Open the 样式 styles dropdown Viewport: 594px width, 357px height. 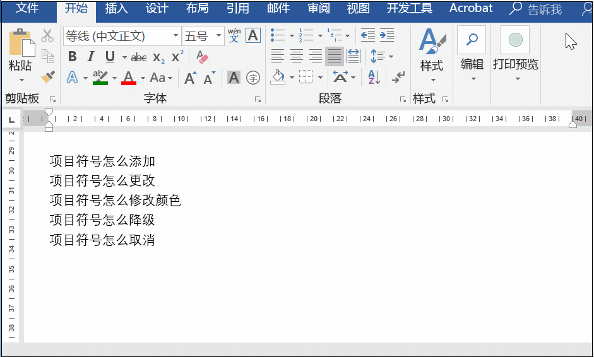pos(432,55)
